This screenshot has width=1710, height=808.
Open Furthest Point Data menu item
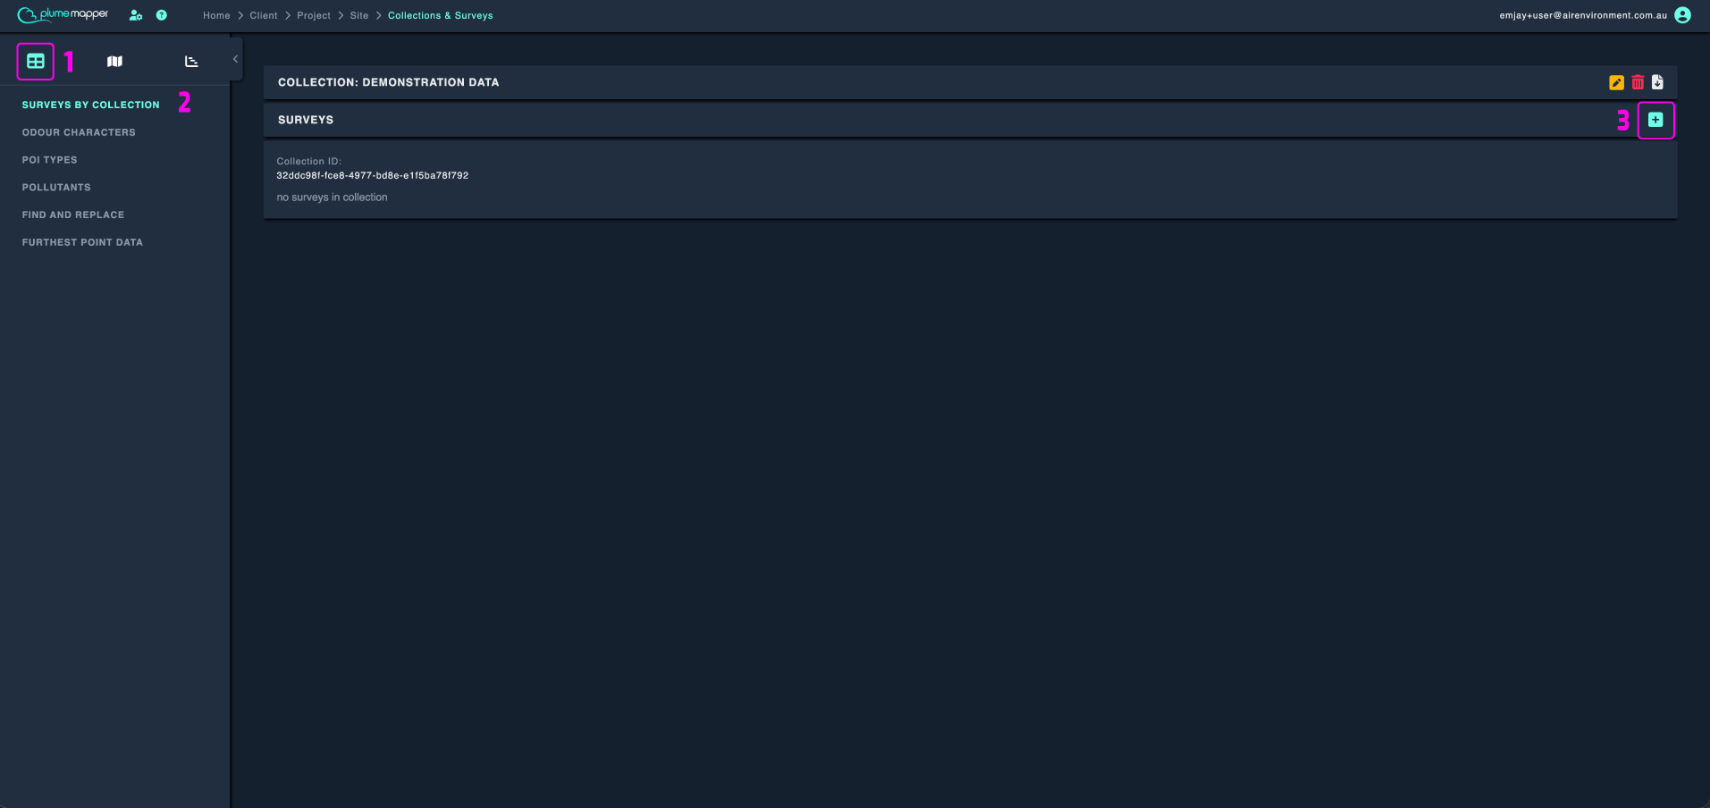tap(82, 242)
